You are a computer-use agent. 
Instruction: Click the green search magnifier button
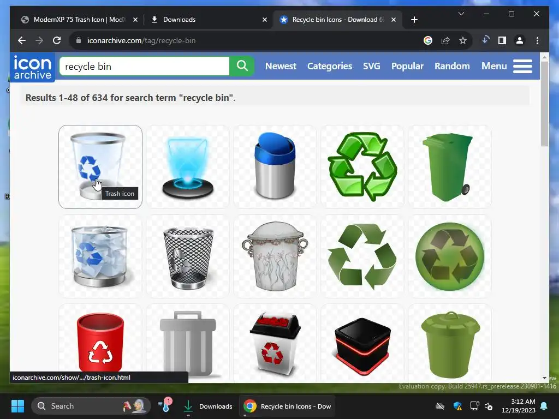(x=242, y=66)
